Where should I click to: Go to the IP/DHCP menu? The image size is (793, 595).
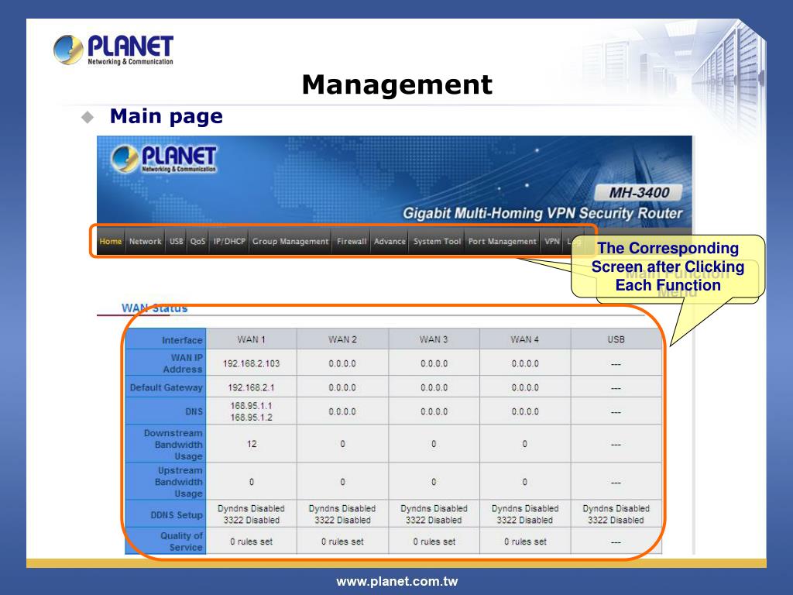[229, 242]
